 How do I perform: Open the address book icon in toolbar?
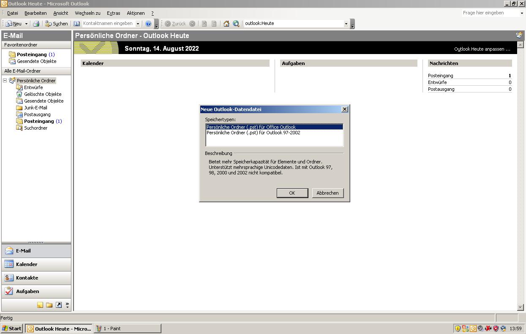76,24
